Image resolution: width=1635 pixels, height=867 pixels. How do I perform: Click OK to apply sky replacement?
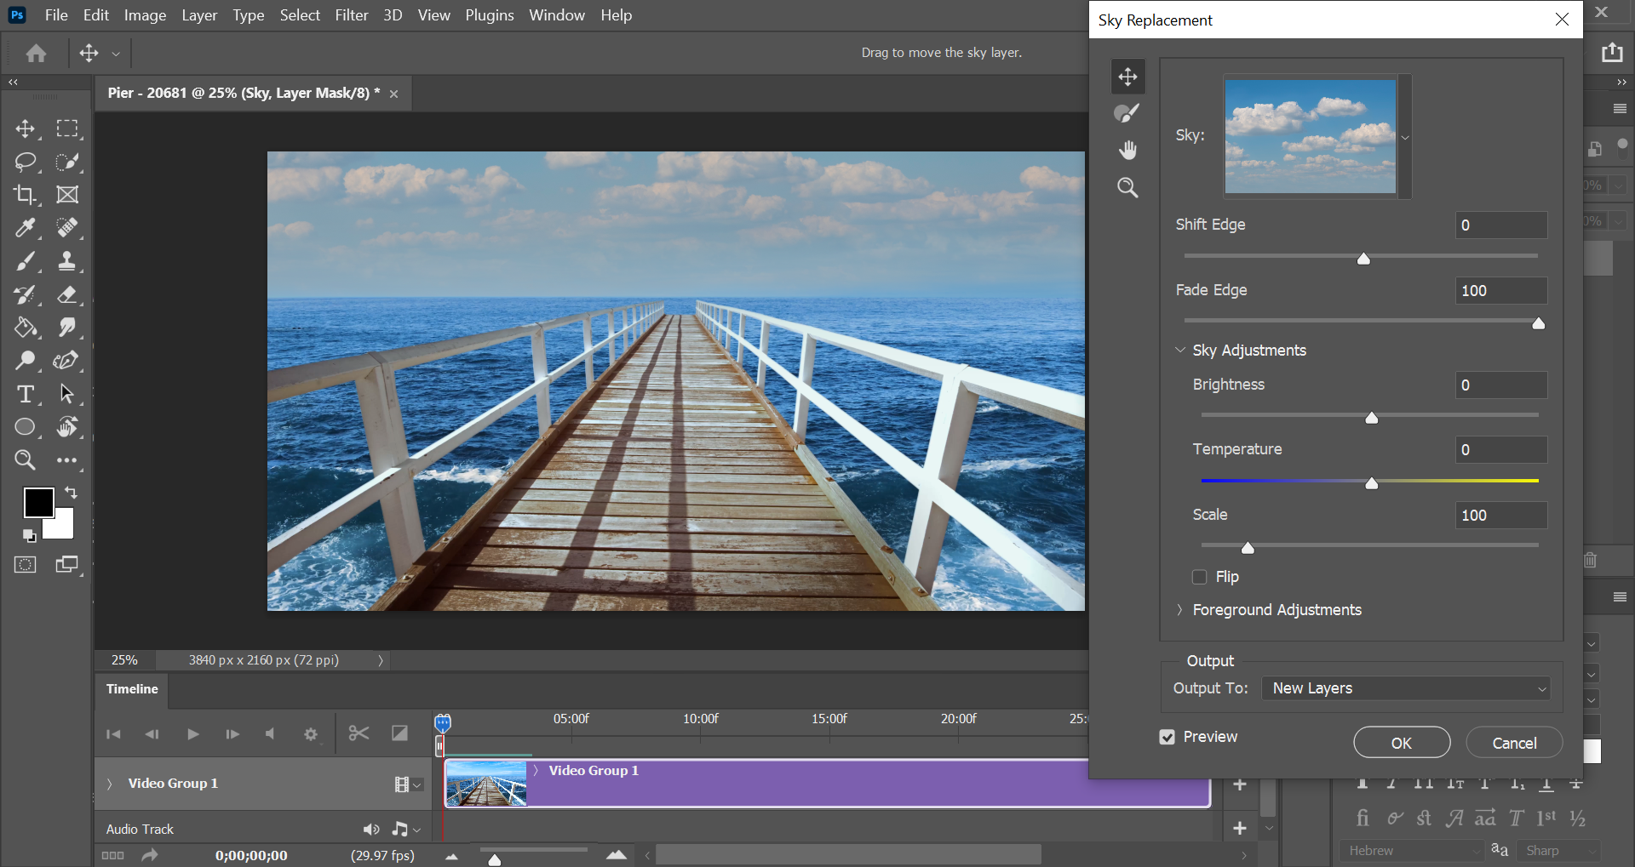[1402, 743]
